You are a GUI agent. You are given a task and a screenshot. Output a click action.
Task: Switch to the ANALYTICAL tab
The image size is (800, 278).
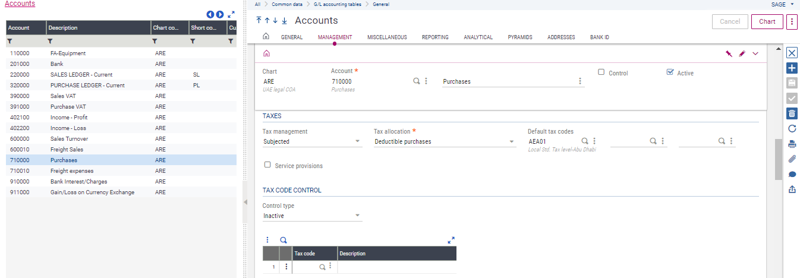pyautogui.click(x=478, y=37)
